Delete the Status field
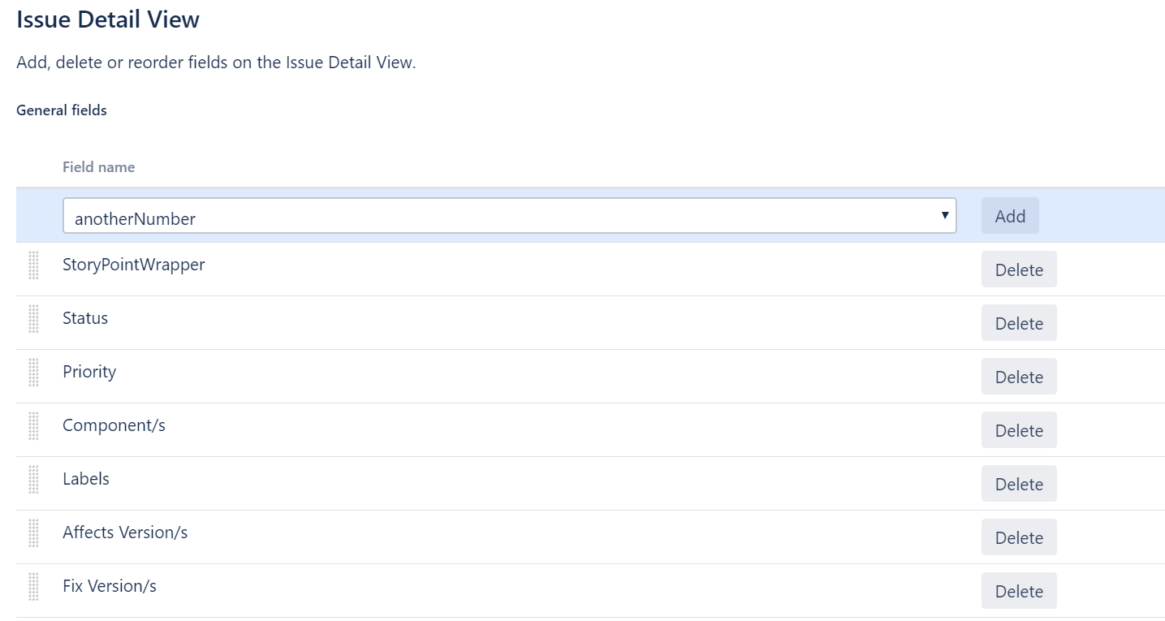 pos(1018,323)
